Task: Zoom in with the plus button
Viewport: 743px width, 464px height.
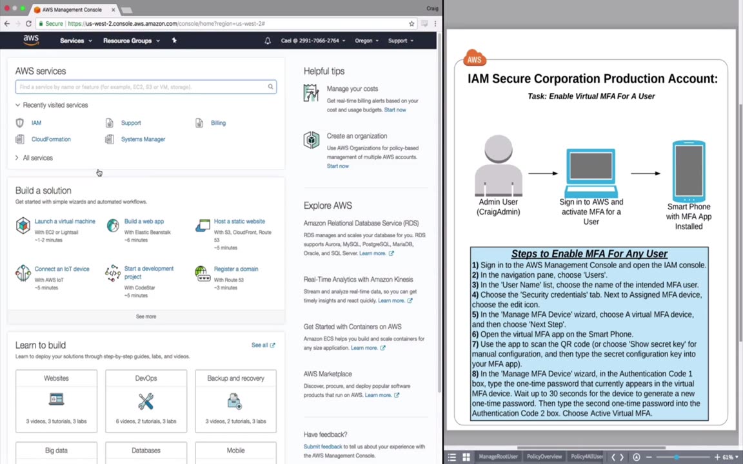Action: pyautogui.click(x=717, y=457)
